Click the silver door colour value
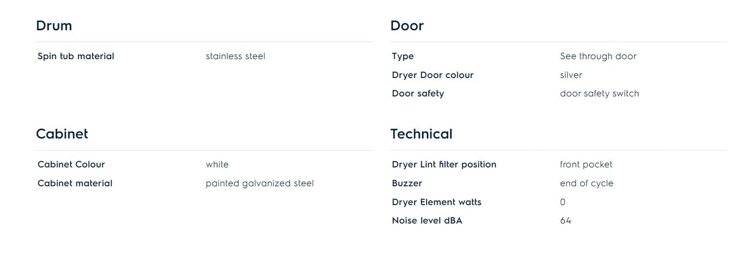 571,75
